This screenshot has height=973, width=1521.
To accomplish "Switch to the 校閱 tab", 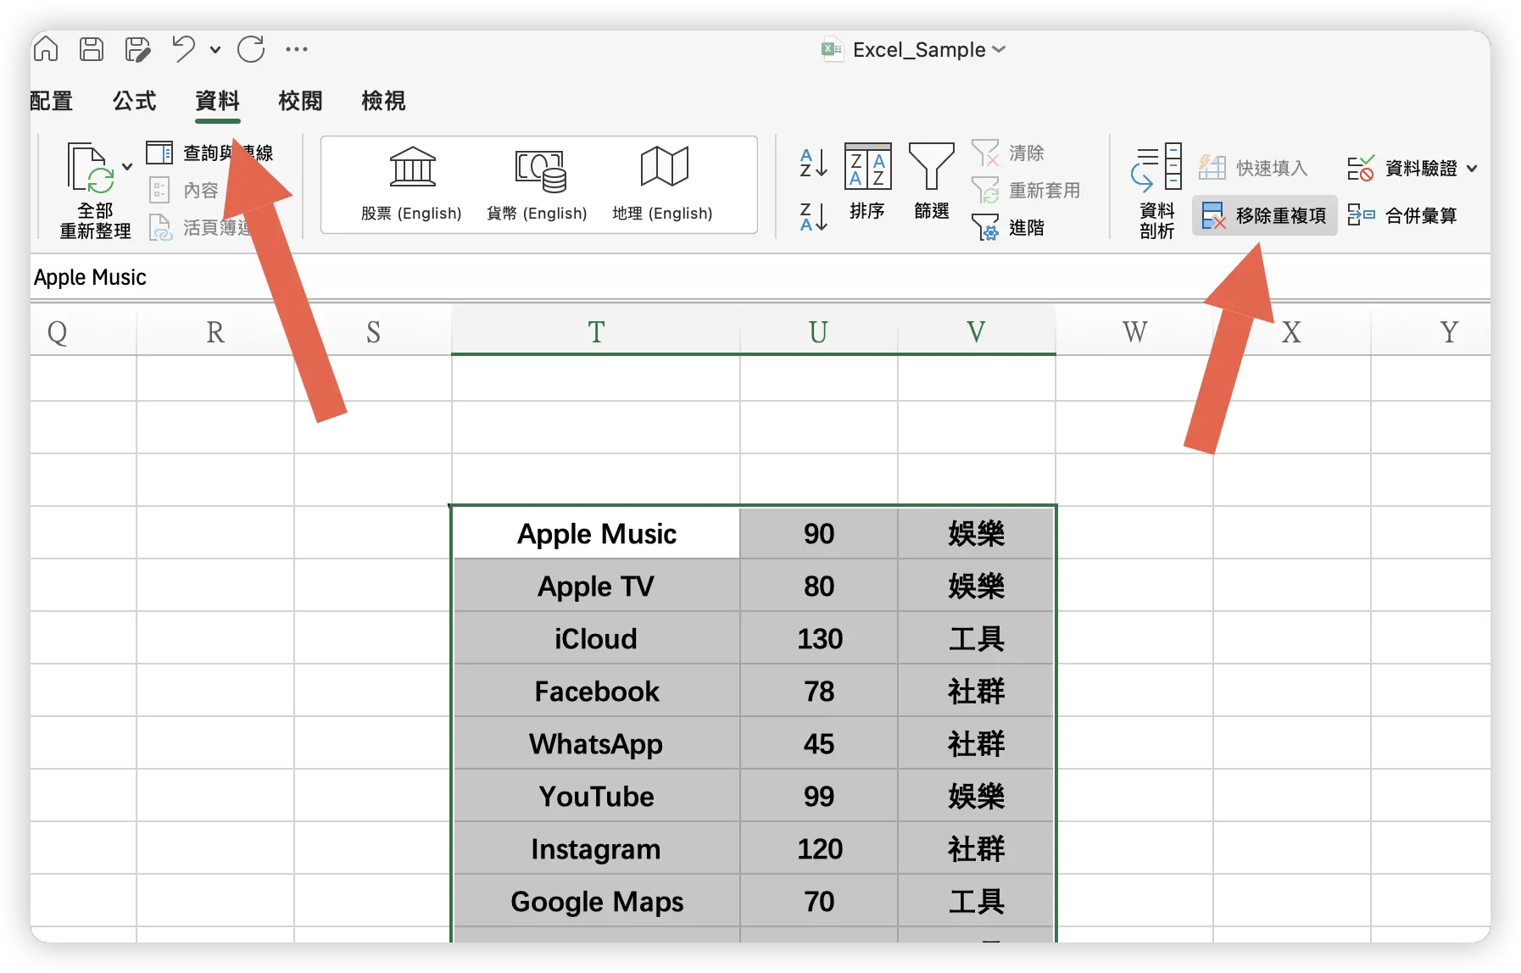I will pos(301,101).
